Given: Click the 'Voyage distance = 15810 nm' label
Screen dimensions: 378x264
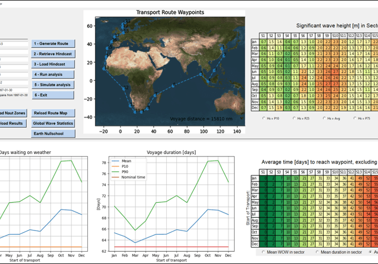Looking at the screenshot, I should 202,119.
